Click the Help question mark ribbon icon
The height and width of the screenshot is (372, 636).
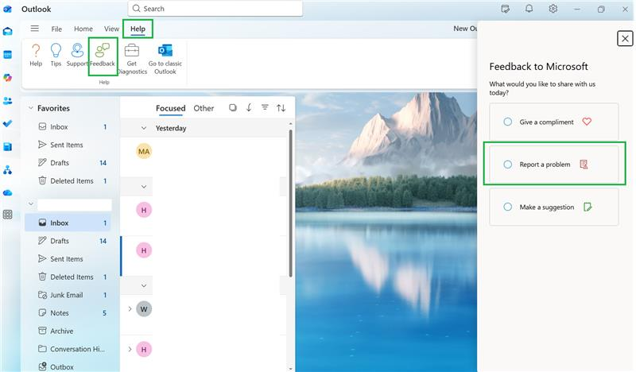tap(36, 55)
